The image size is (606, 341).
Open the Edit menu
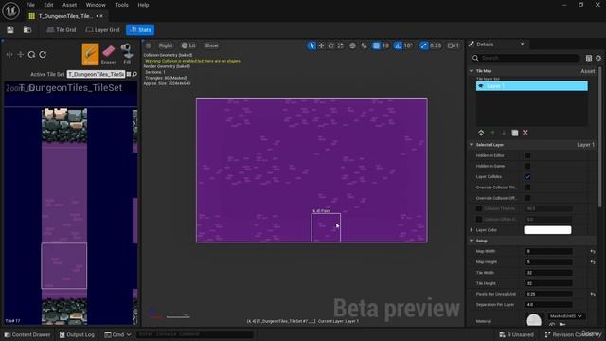click(x=48, y=5)
